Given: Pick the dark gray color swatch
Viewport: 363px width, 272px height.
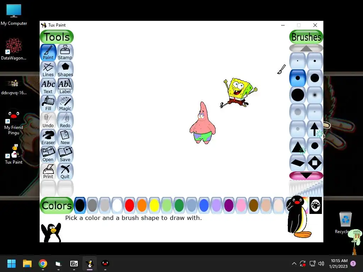Looking at the screenshot, I should click(x=93, y=205).
